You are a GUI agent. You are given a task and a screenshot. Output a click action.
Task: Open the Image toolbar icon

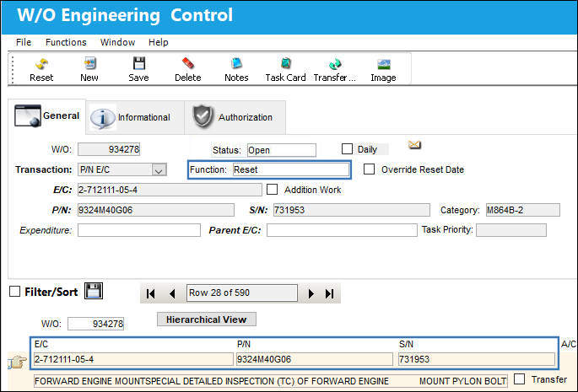click(383, 64)
